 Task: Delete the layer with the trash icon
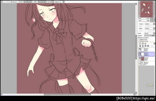tap(148, 46)
